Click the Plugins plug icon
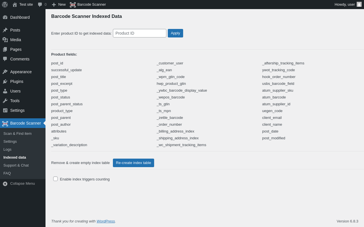364x227 pixels. point(5,81)
